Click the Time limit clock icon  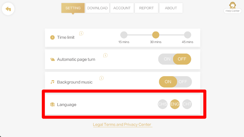point(52,37)
